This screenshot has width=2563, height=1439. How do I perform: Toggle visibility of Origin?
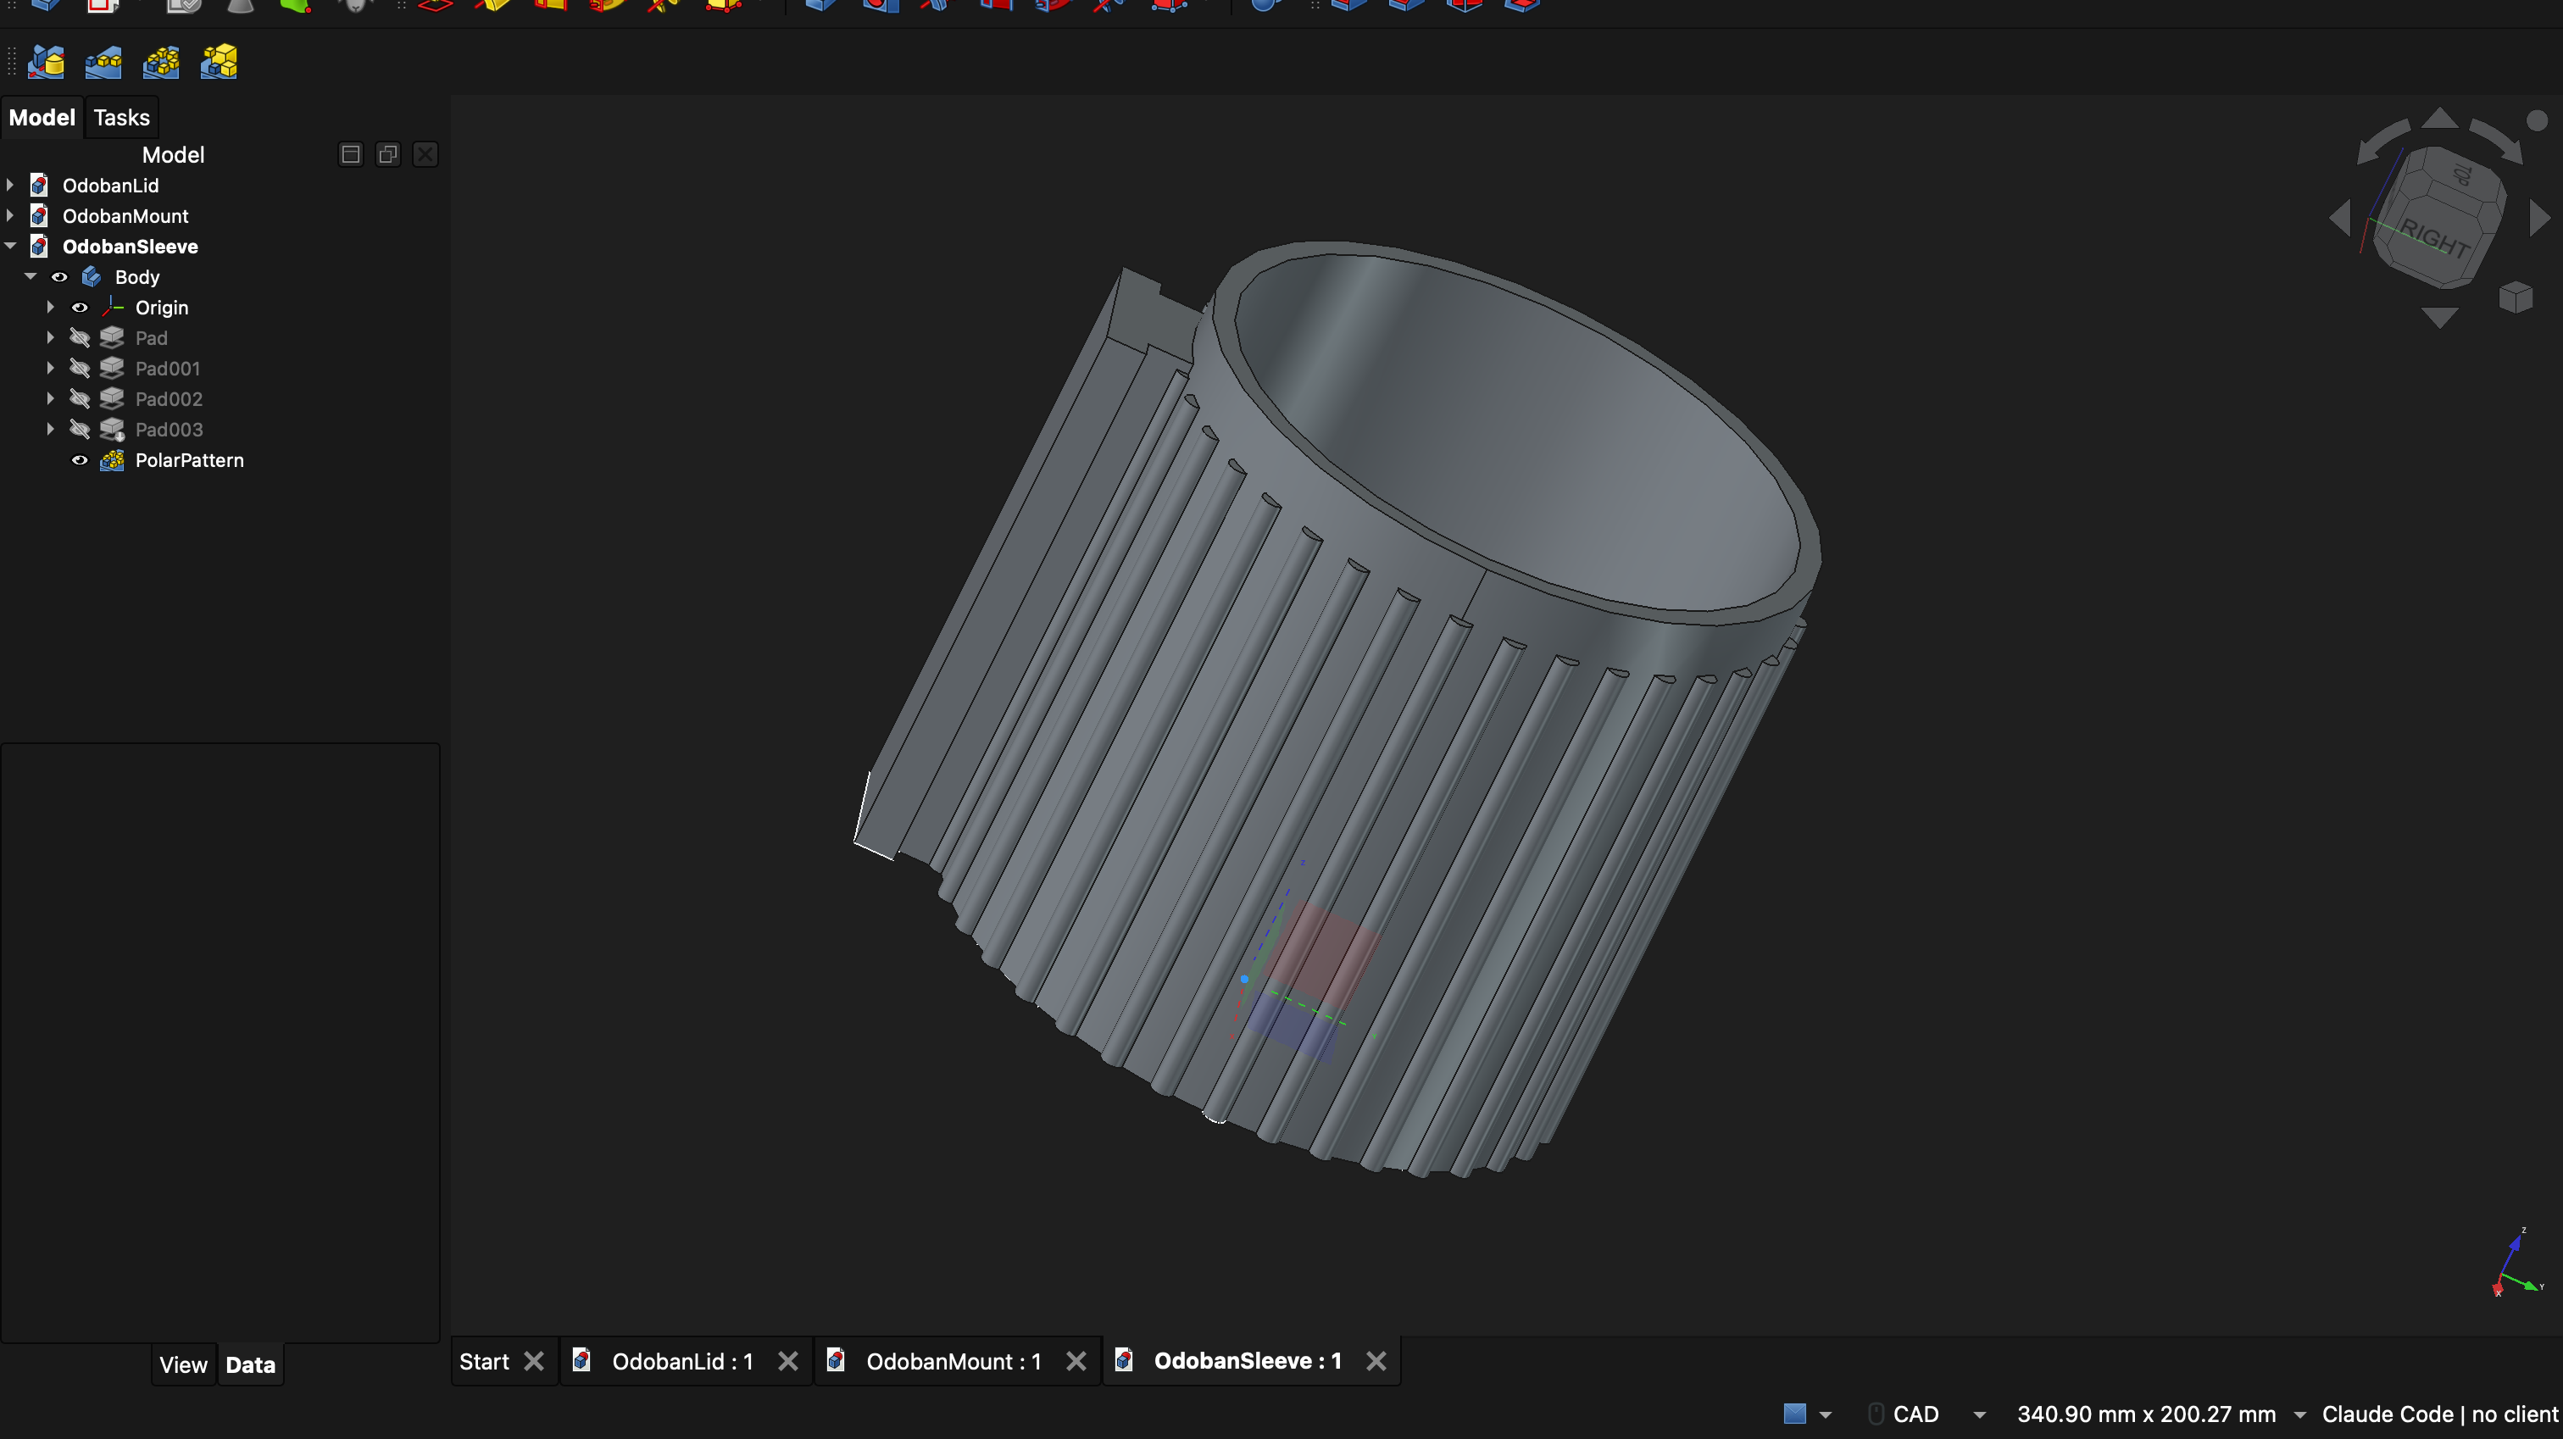[x=80, y=308]
